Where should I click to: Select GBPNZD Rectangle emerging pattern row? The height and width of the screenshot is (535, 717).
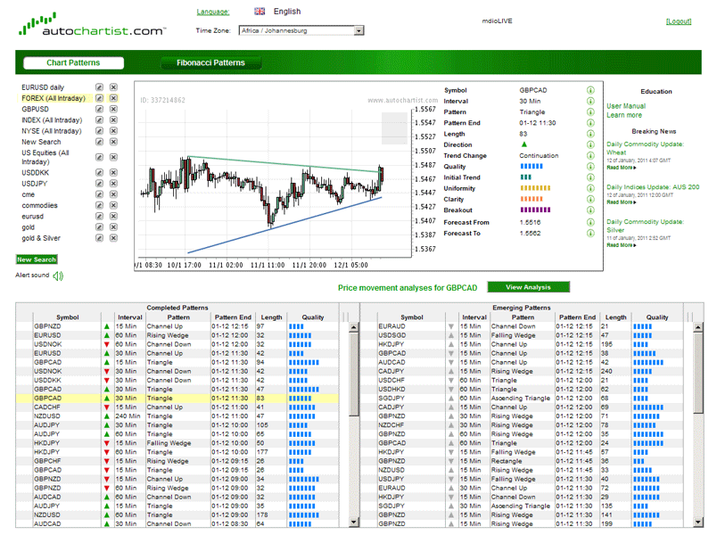522,461
